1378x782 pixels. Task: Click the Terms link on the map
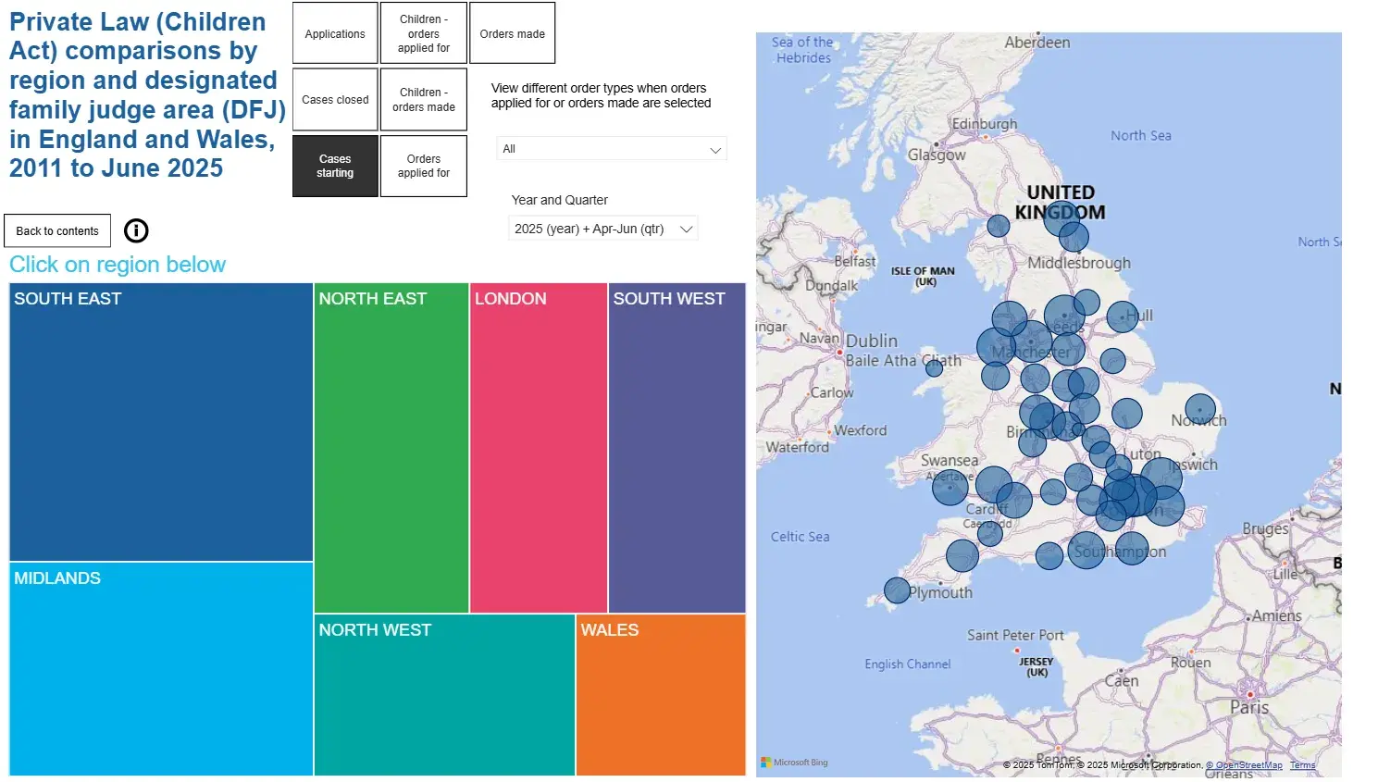1302,764
